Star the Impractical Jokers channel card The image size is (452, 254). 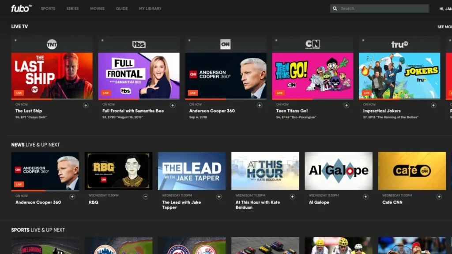click(363, 40)
